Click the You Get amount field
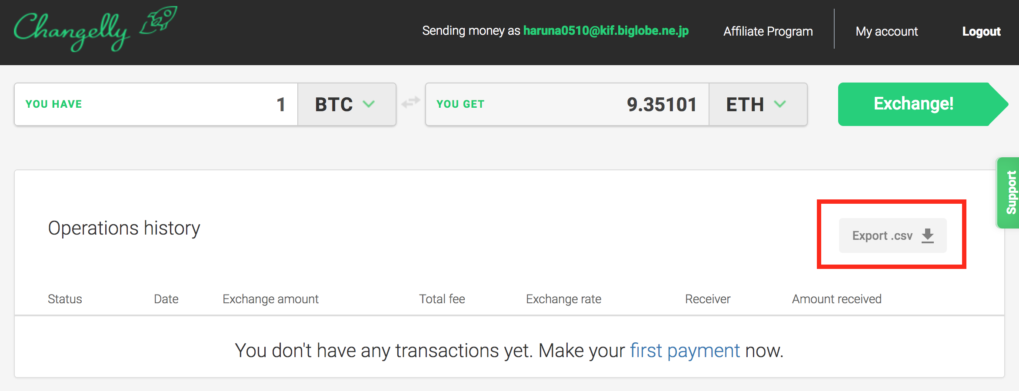The height and width of the screenshot is (391, 1019). [x=567, y=104]
